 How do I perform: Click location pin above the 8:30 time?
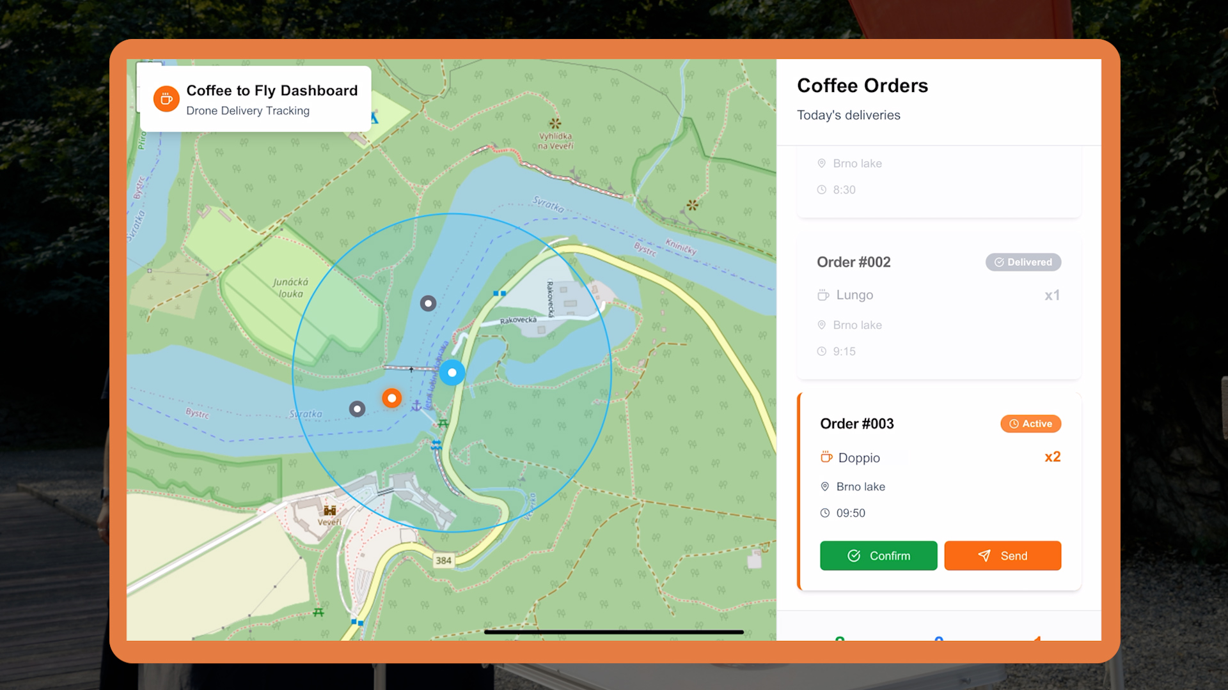point(821,164)
